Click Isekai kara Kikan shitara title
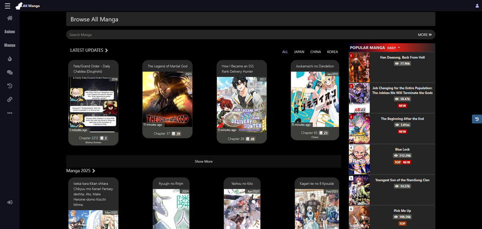 pos(93,194)
